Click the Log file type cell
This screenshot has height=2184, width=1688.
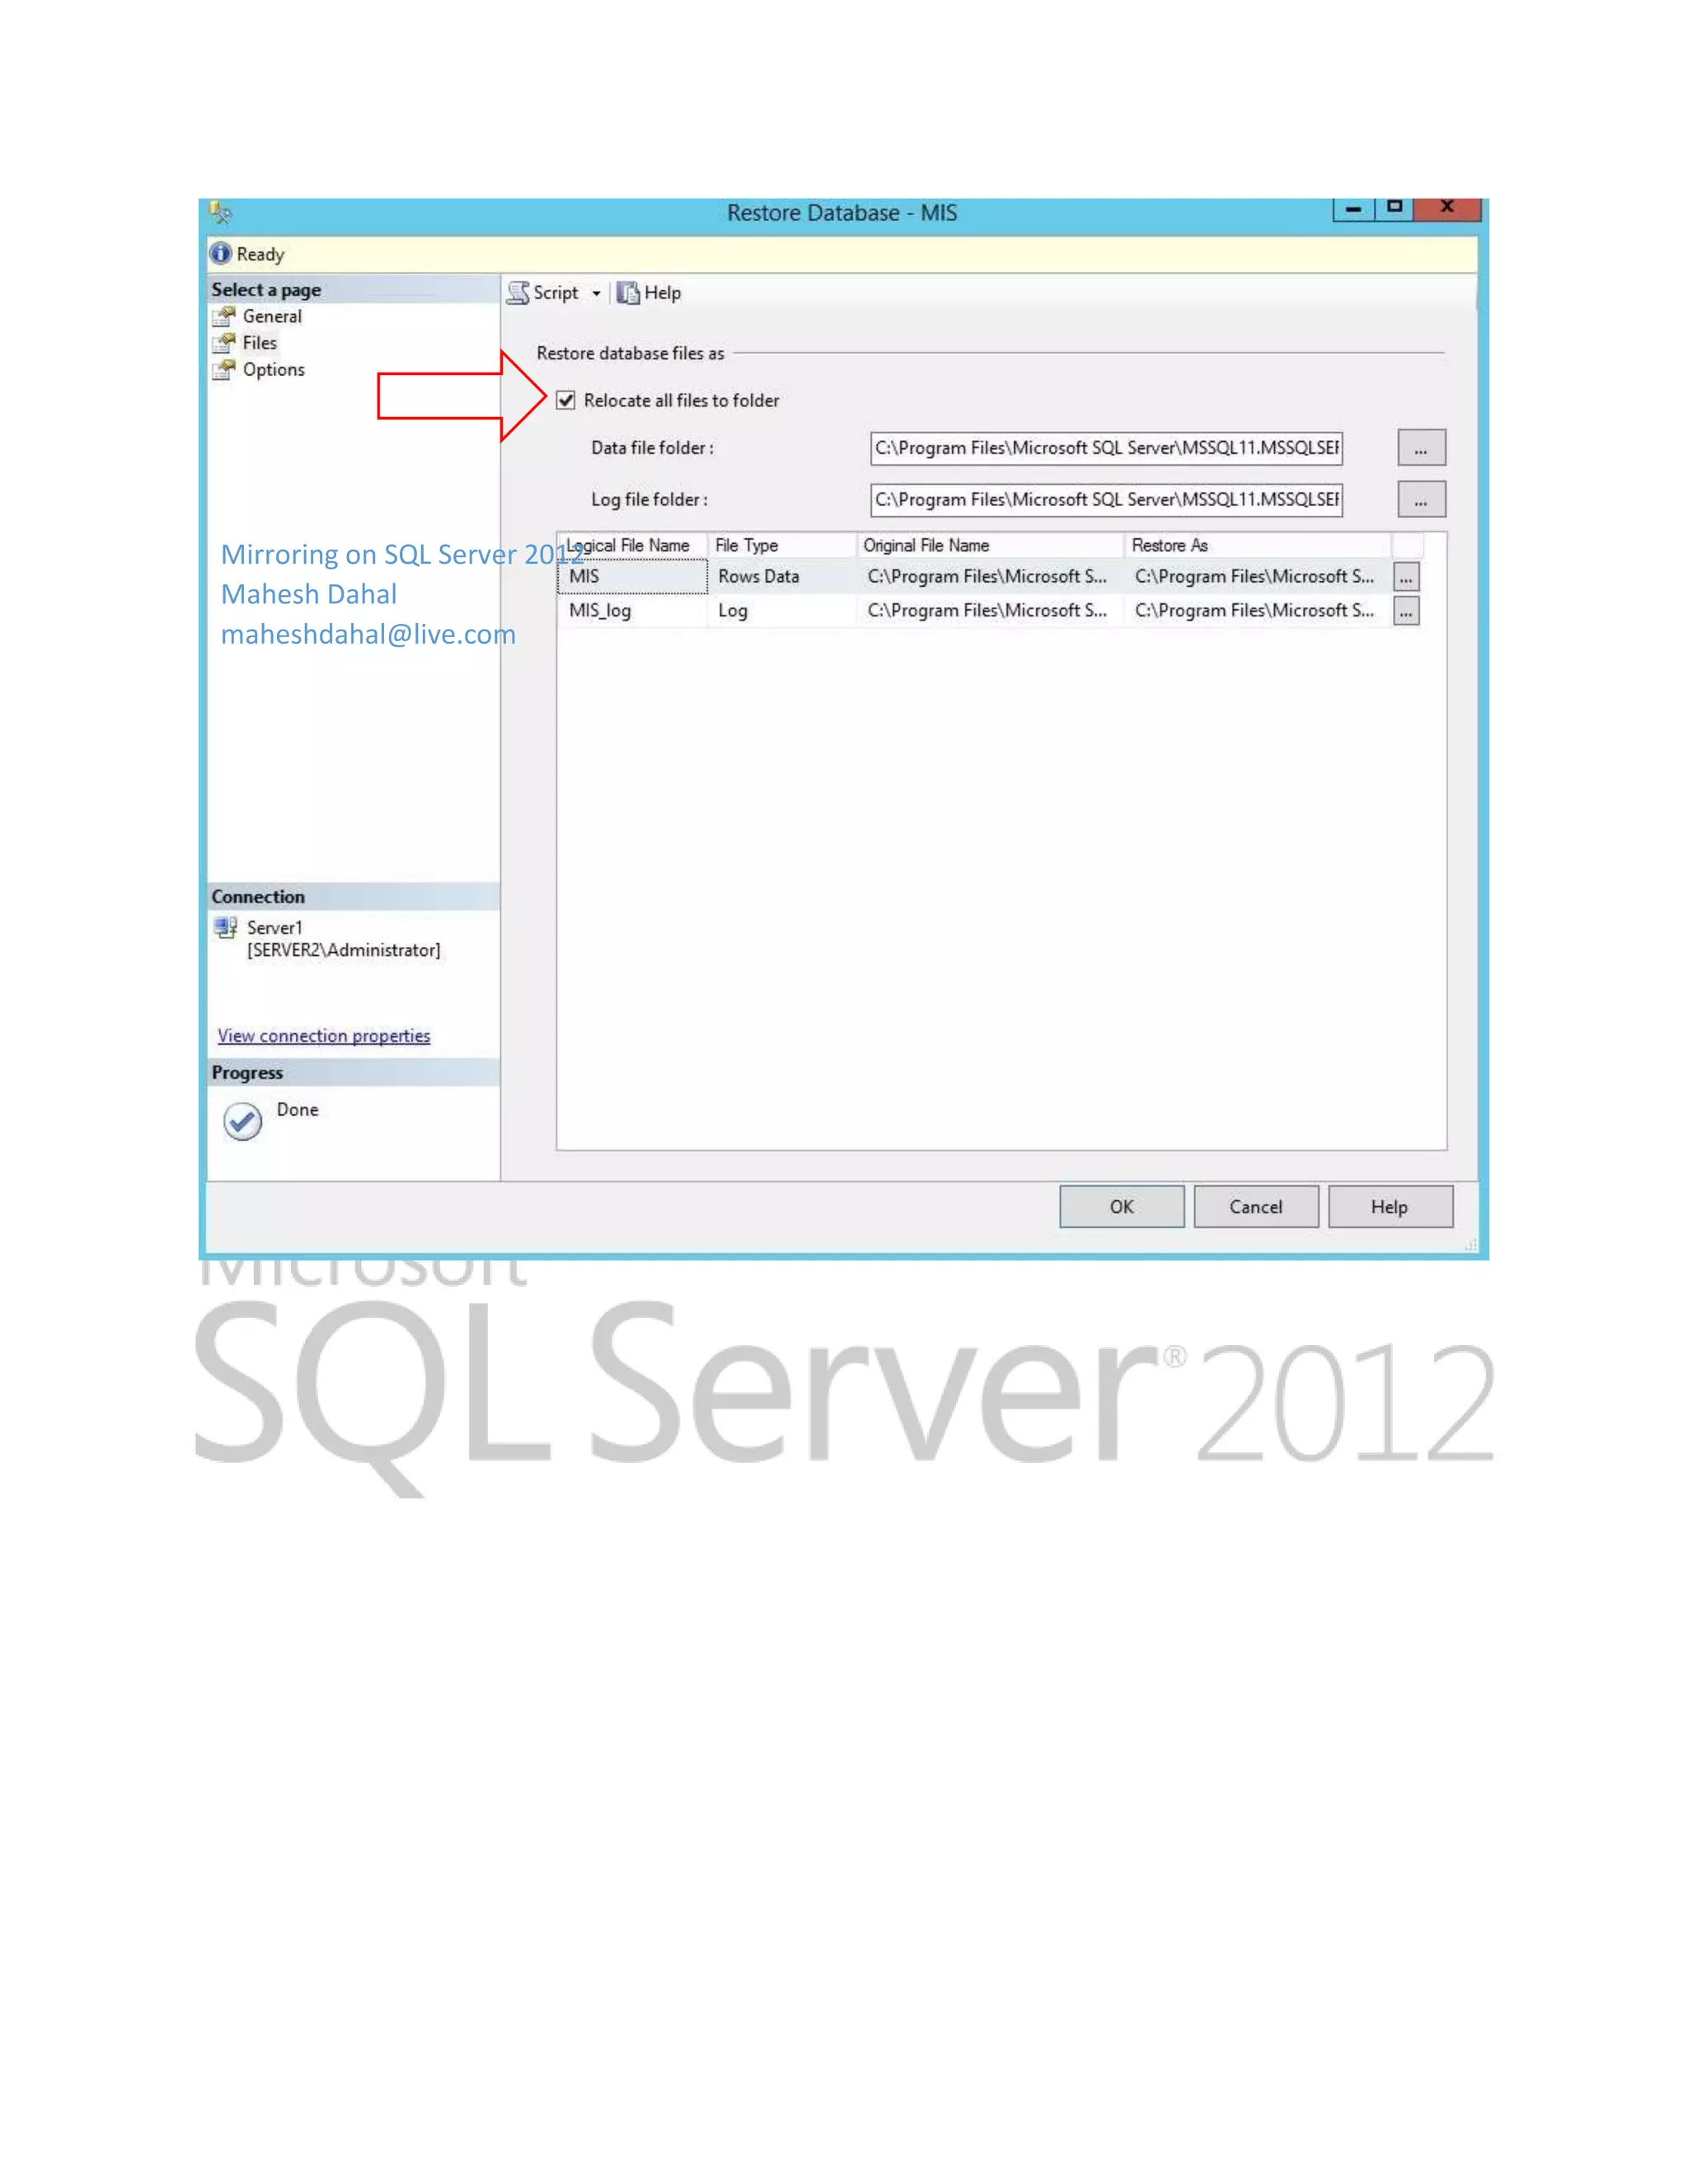(x=782, y=611)
